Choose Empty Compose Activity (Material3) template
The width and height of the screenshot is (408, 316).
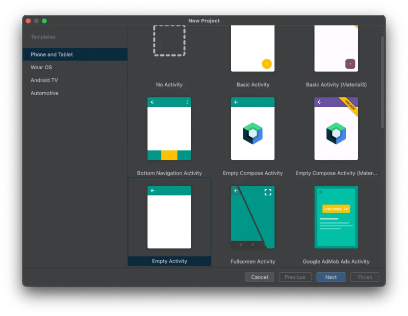[x=336, y=129]
